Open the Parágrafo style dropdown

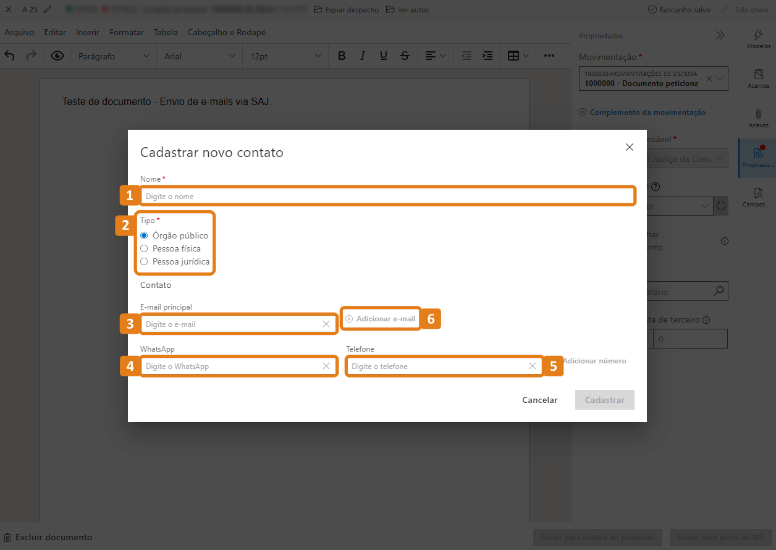[114, 56]
